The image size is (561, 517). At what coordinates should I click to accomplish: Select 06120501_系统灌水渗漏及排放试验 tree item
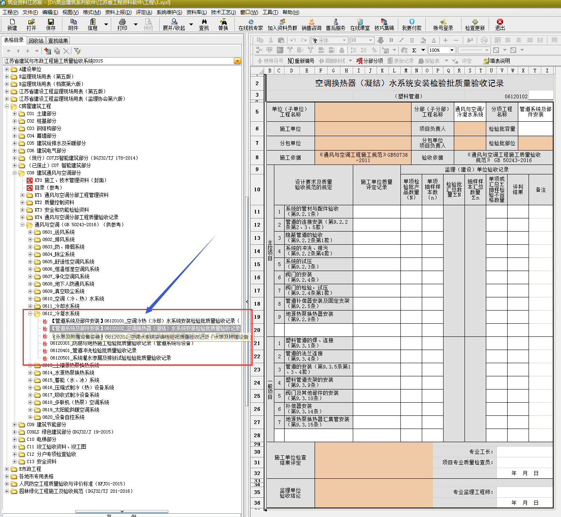coord(110,358)
